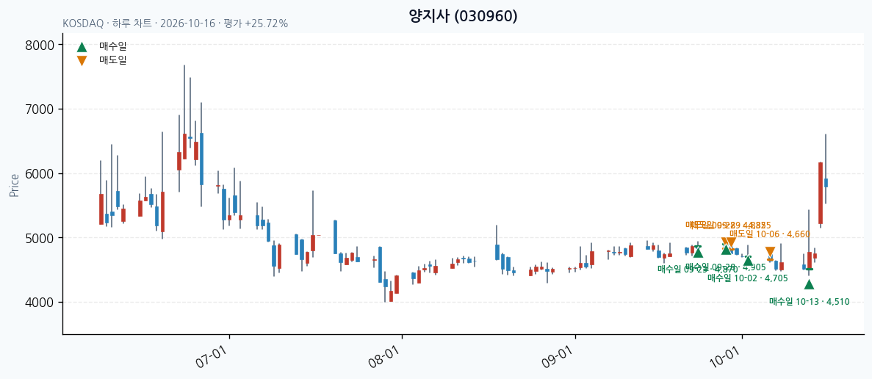This screenshot has height=379, width=872.
Task: Click the annotation '매도일 10-06 · 4,660'
Action: [770, 234]
